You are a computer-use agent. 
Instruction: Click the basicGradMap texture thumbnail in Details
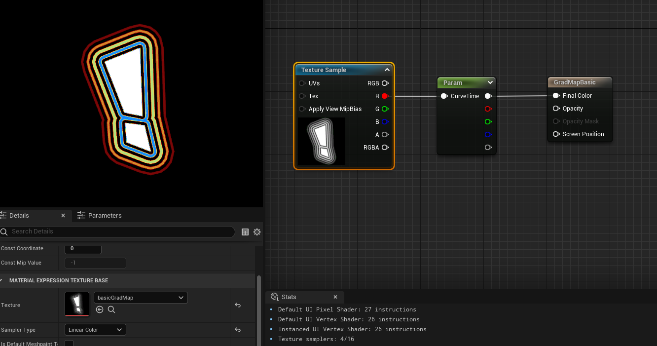[x=77, y=304]
